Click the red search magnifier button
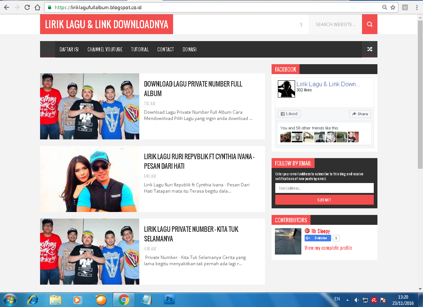 [370, 24]
